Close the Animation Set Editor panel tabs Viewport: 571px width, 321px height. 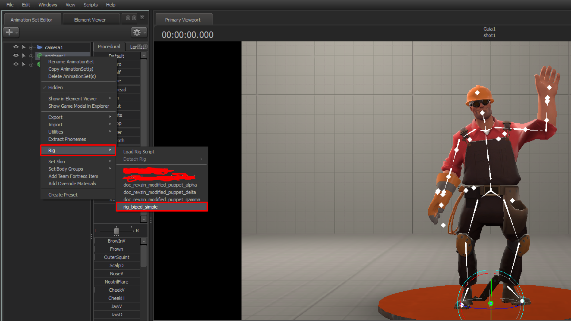pos(143,18)
